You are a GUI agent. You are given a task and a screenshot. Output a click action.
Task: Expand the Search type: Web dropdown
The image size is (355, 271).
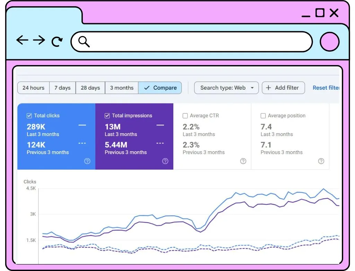(x=226, y=88)
